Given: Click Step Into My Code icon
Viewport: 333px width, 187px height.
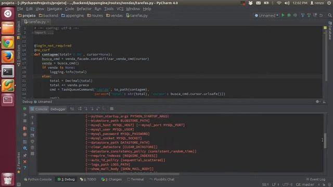Looking at the screenshot, I should [x=92, y=109].
